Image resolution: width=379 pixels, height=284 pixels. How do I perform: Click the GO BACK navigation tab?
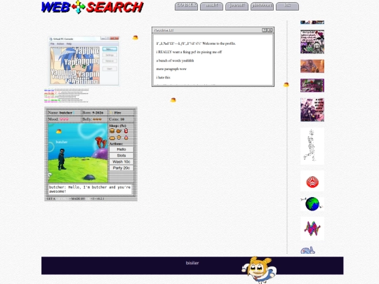pyautogui.click(x=187, y=6)
